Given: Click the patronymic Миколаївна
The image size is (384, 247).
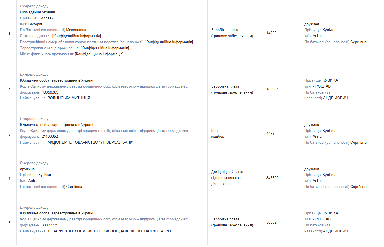Looking at the screenshot, I should coord(76,30).
